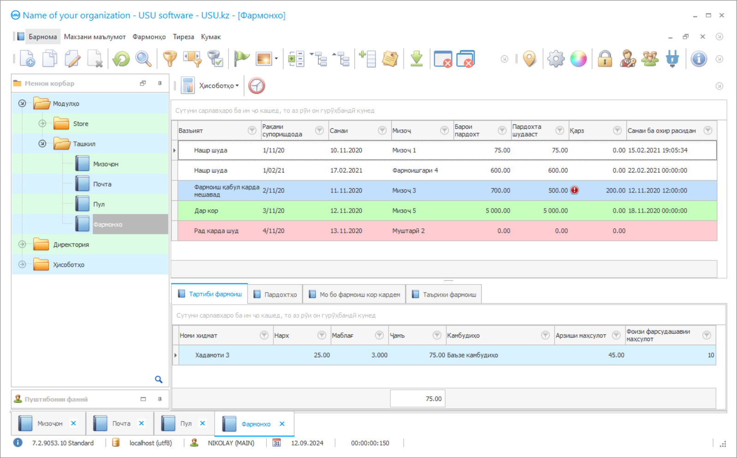
Task: Open the dropdown arrow beside picture icon
Action: point(276,59)
